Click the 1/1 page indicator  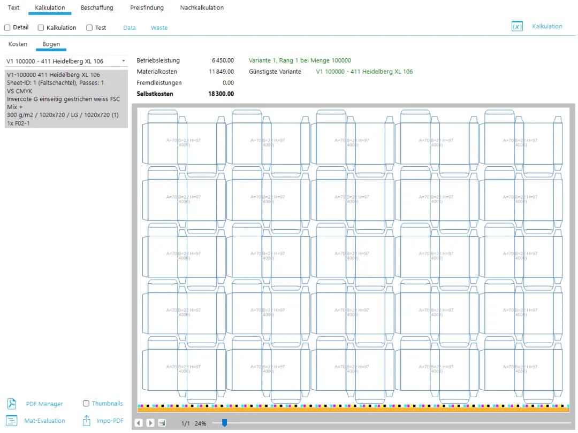(x=185, y=423)
